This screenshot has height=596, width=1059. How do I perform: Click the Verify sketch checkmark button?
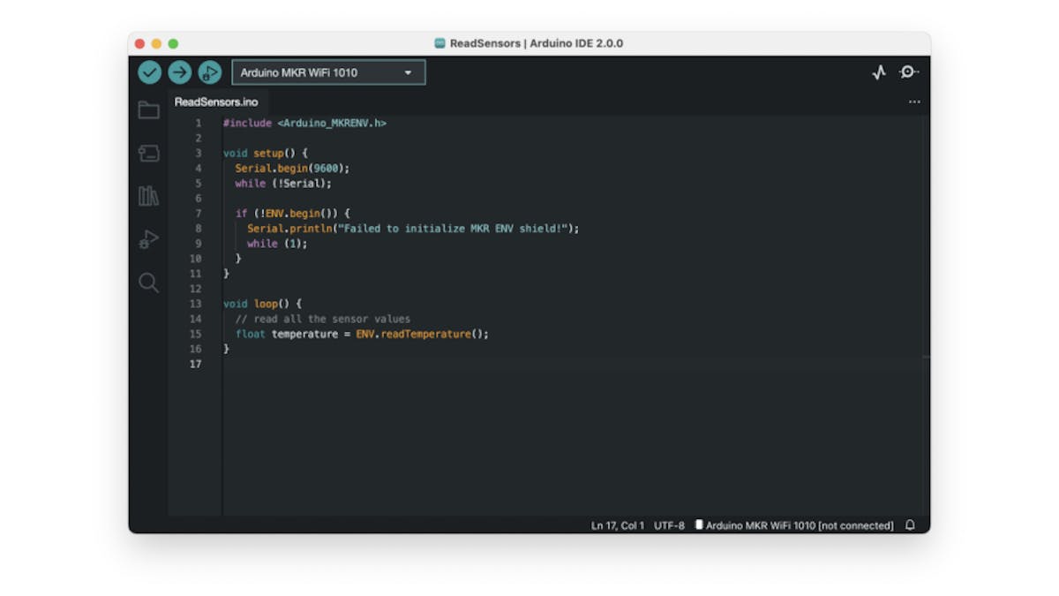pyautogui.click(x=150, y=72)
